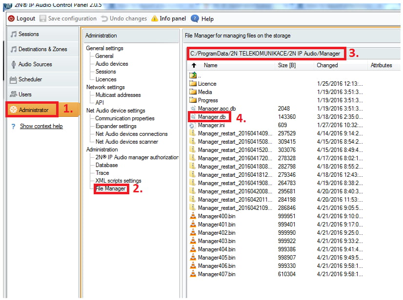The height and width of the screenshot is (300, 403).
Task: Select Manager_restart_2016042109 file name
Action: coord(235,208)
